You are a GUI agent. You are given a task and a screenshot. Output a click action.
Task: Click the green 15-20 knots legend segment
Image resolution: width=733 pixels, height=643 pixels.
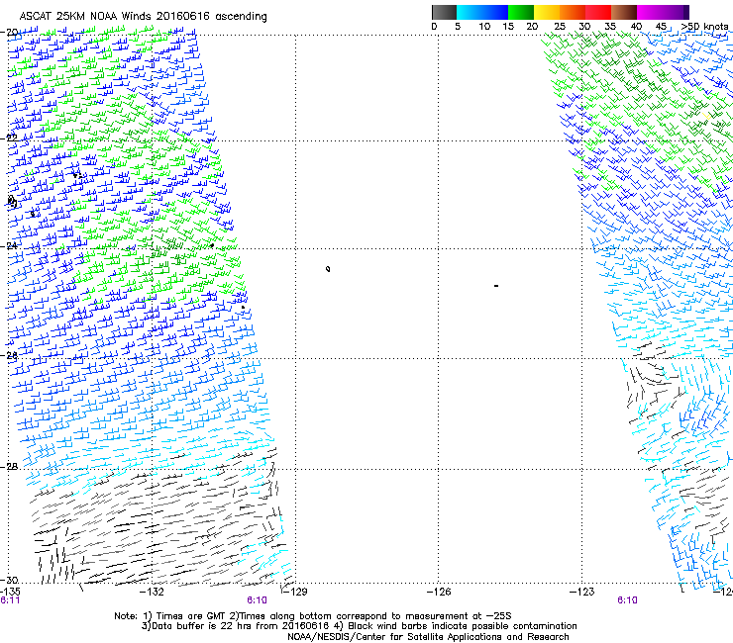point(521,12)
